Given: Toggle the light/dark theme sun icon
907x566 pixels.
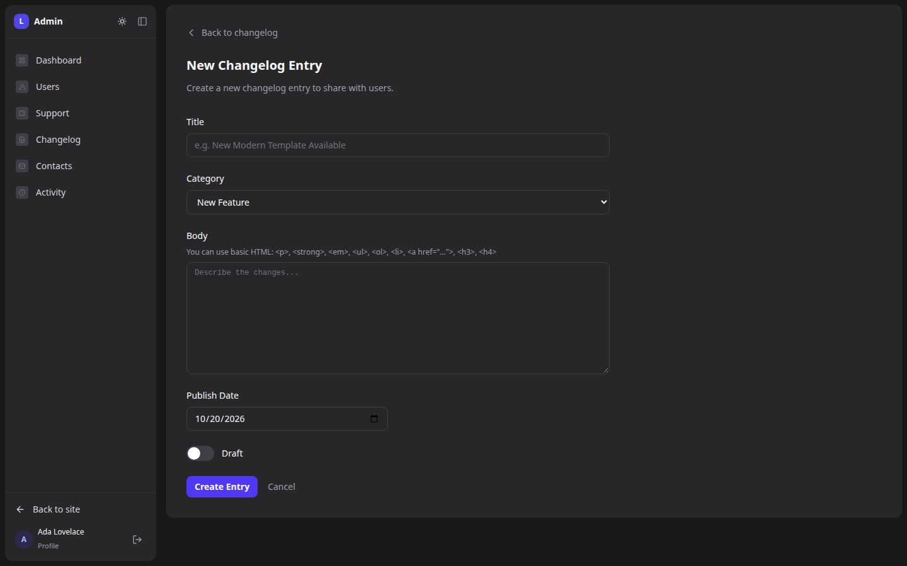Looking at the screenshot, I should pyautogui.click(x=122, y=21).
